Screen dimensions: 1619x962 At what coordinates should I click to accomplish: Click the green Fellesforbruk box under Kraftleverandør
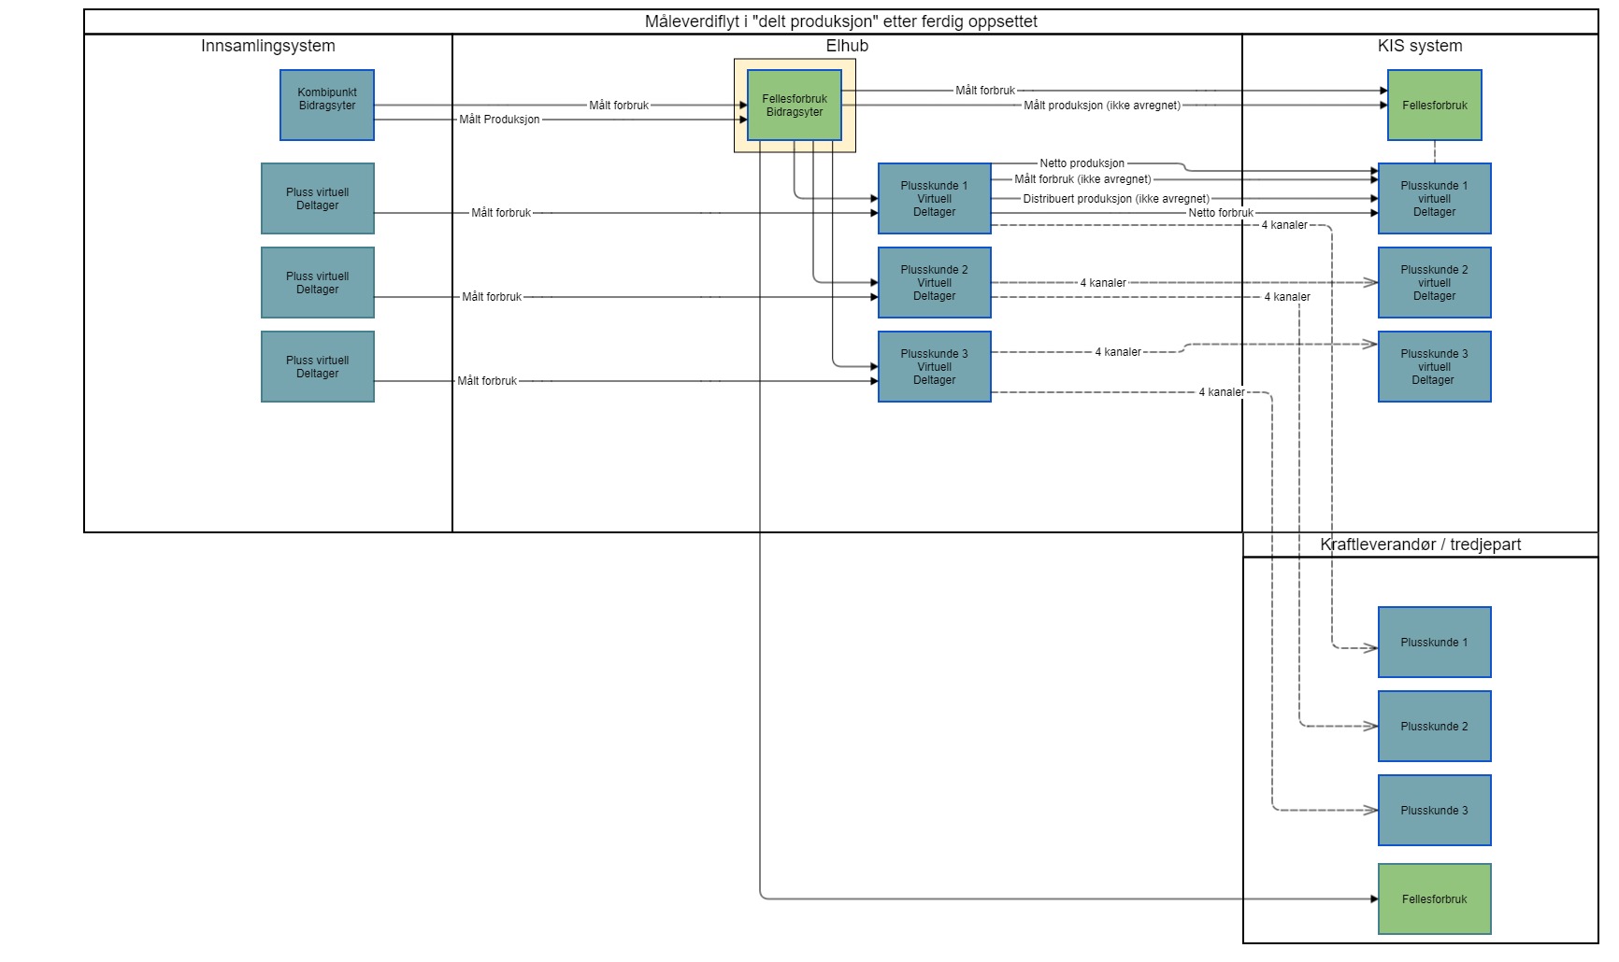click(x=1434, y=898)
